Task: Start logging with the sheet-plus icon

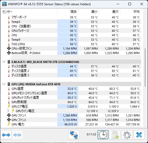Action: click(x=115, y=135)
